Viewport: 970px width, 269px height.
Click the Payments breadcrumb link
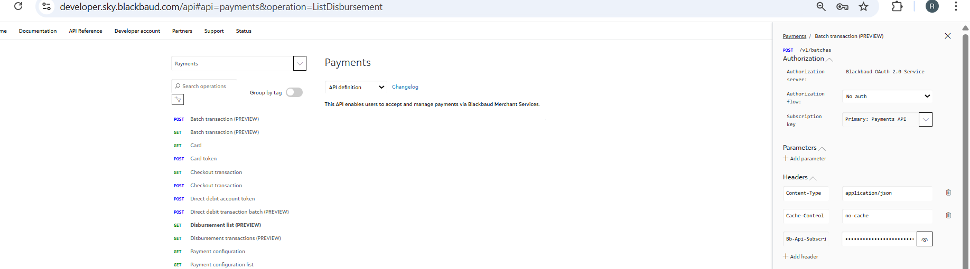(x=795, y=36)
